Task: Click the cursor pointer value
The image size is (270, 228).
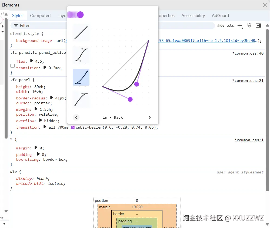Action: point(42,103)
